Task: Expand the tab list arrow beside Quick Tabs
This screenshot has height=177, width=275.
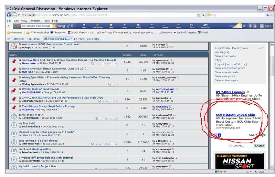Action: point(12,39)
